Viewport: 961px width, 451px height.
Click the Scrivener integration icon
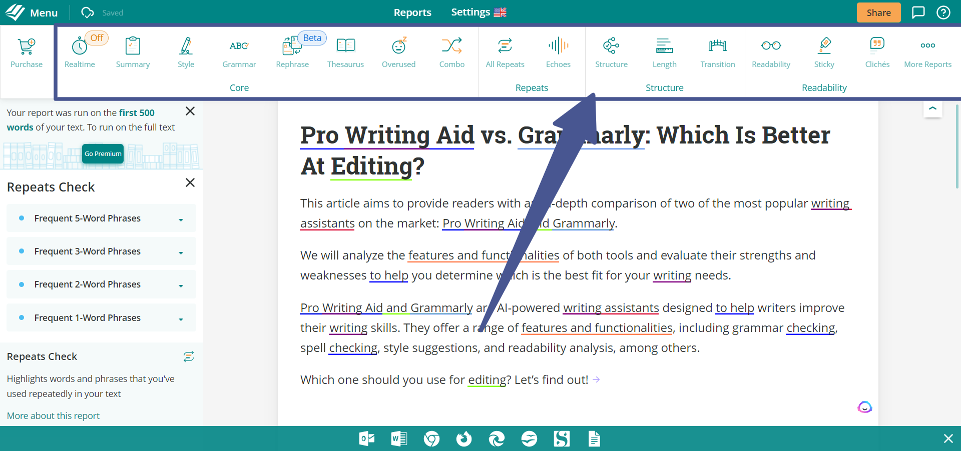pyautogui.click(x=562, y=439)
